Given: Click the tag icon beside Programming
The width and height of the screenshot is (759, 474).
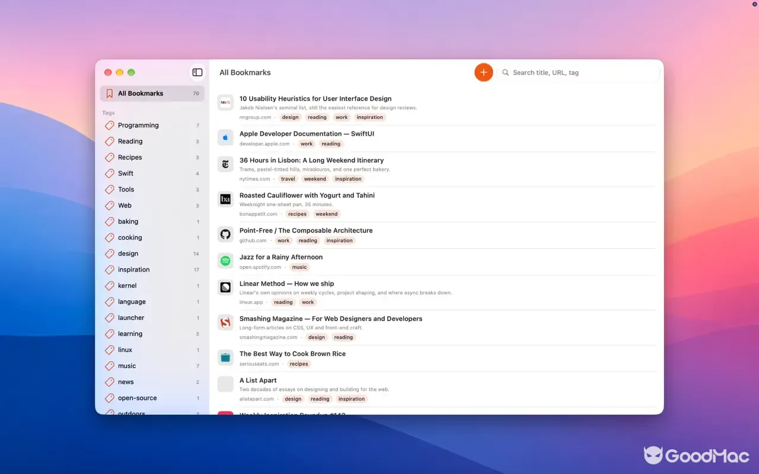Looking at the screenshot, I should [110, 126].
